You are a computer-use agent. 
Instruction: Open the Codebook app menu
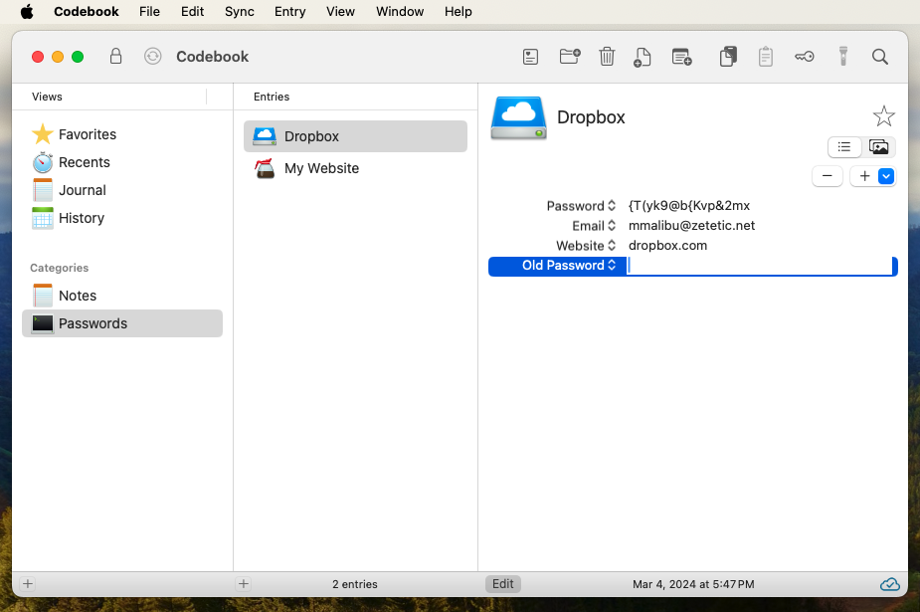click(87, 12)
